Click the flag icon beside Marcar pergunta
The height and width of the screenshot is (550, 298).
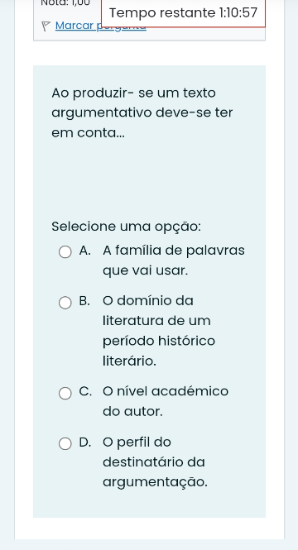46,26
